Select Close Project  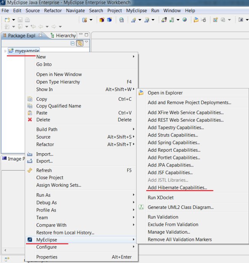point(81,178)
